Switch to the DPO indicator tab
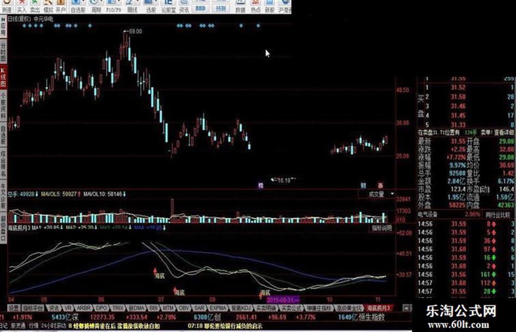The width and height of the screenshot is (516, 332). (x=101, y=309)
